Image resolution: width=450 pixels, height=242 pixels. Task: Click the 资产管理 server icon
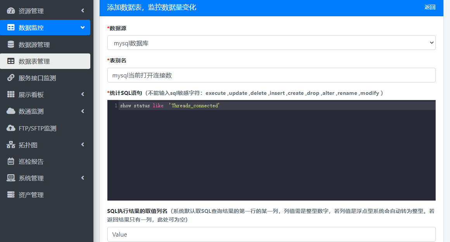click(11, 194)
